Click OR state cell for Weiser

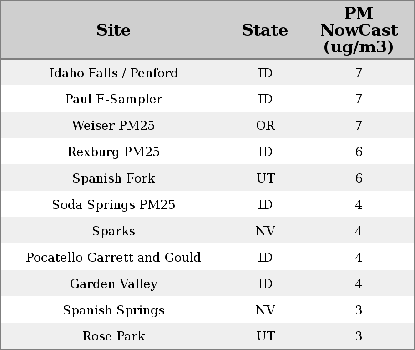265,126
